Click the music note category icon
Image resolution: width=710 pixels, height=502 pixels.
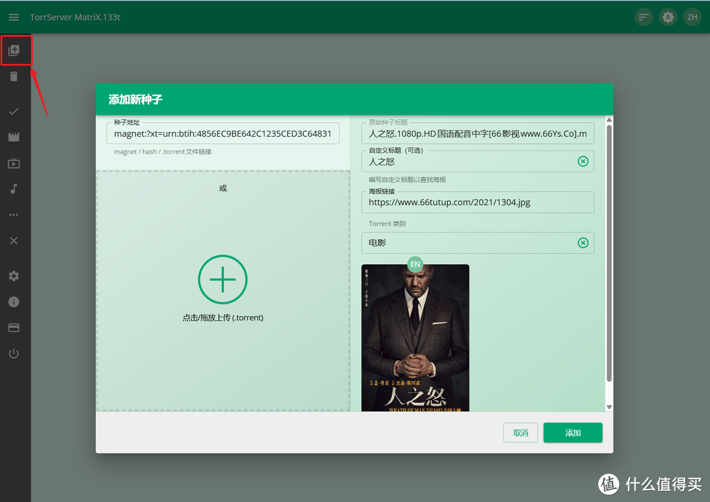pyautogui.click(x=14, y=189)
